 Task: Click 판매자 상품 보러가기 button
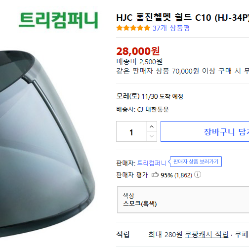coord(196,162)
